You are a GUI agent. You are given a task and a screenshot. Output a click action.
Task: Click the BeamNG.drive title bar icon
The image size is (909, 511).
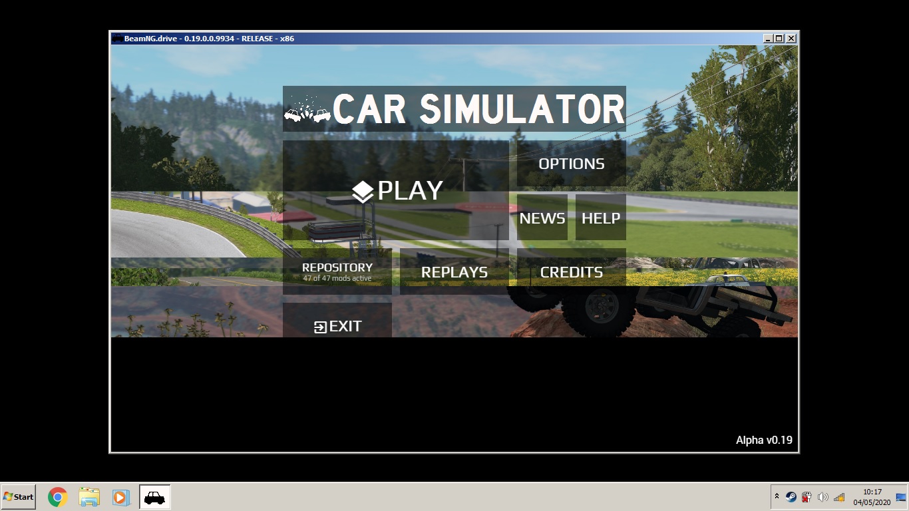point(117,39)
